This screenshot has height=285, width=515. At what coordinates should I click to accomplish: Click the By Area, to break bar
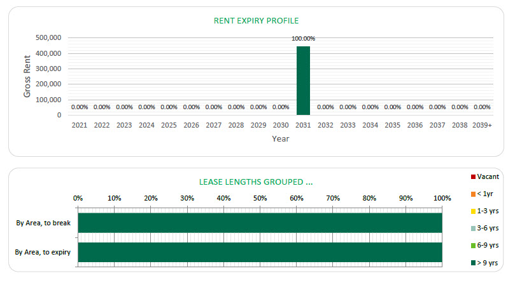click(260, 223)
